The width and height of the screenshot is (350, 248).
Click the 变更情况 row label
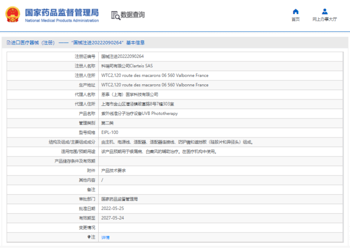(87, 228)
